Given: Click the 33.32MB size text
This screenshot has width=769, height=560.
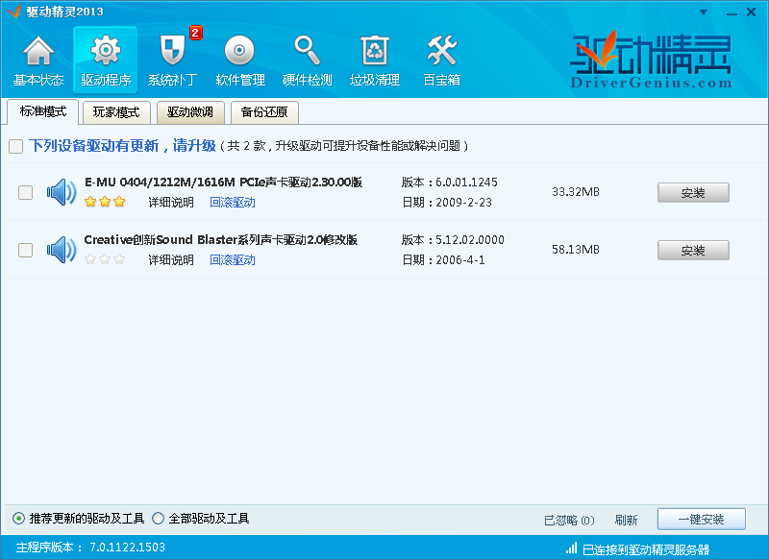Looking at the screenshot, I should pos(576,191).
